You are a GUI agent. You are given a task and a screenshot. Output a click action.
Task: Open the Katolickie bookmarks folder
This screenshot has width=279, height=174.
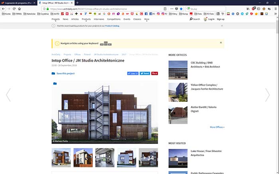(29, 14)
